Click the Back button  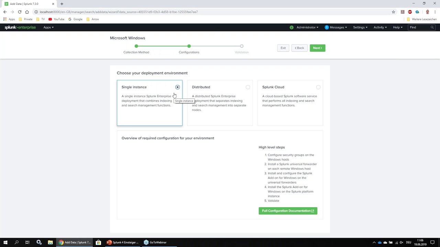299,48
